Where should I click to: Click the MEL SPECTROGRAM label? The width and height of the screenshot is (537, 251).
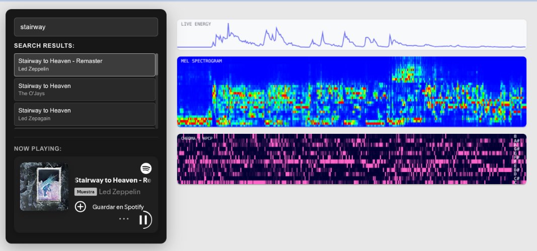(x=201, y=61)
